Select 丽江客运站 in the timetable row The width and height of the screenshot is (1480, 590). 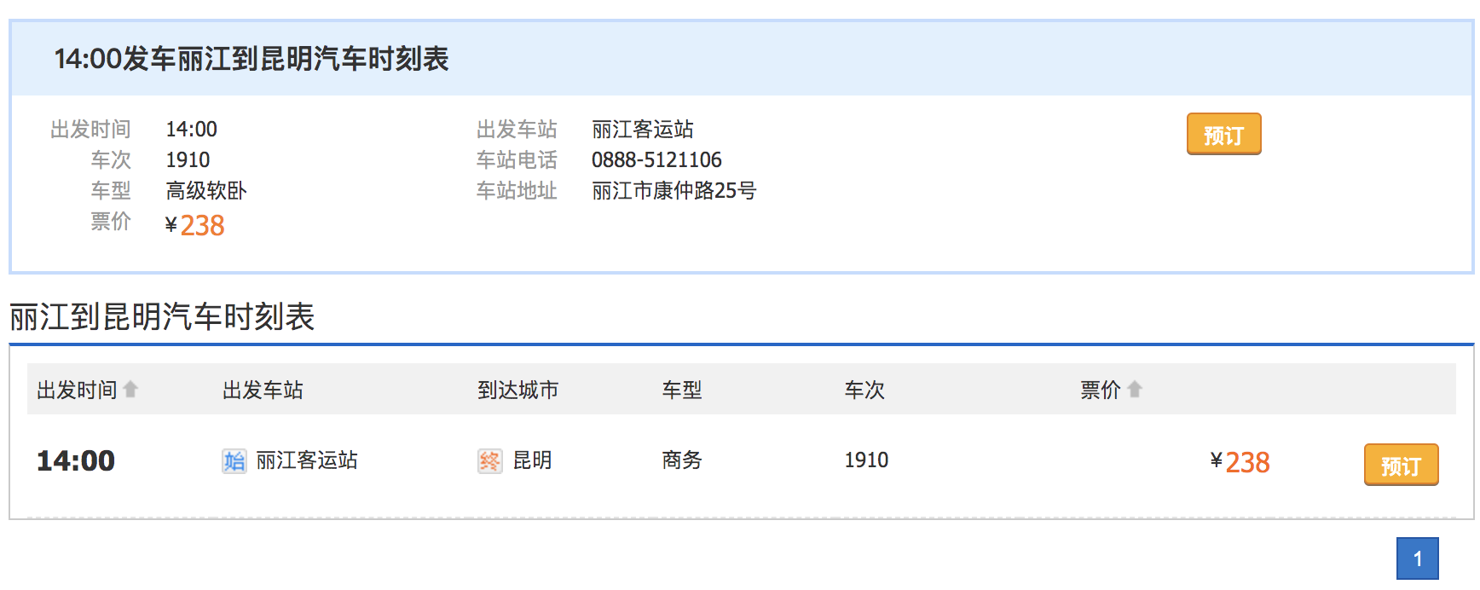[x=307, y=460]
